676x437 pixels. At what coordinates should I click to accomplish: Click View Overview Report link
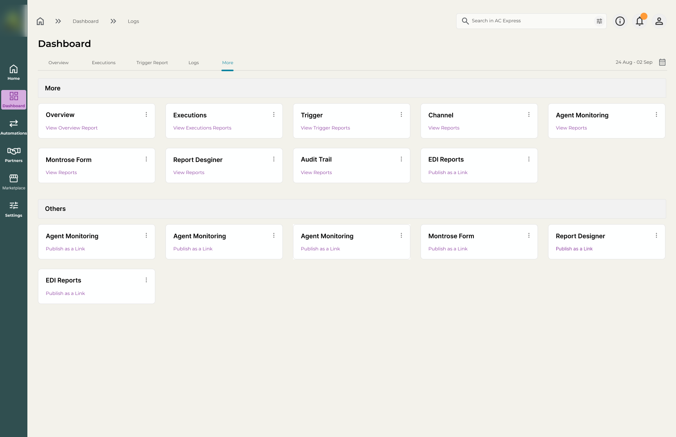click(x=72, y=128)
